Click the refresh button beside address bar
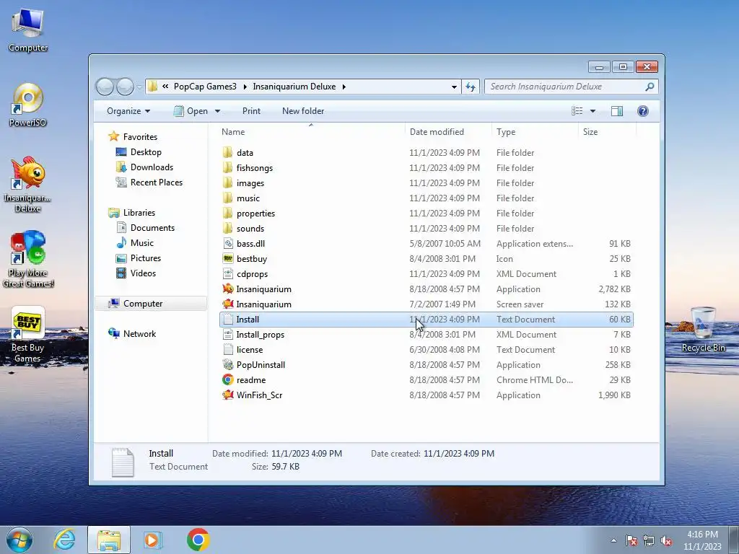This screenshot has height=554, width=739. tap(471, 87)
